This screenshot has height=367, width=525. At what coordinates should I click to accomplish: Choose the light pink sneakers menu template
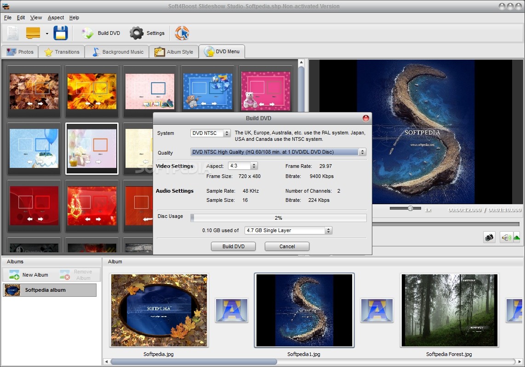pos(150,91)
